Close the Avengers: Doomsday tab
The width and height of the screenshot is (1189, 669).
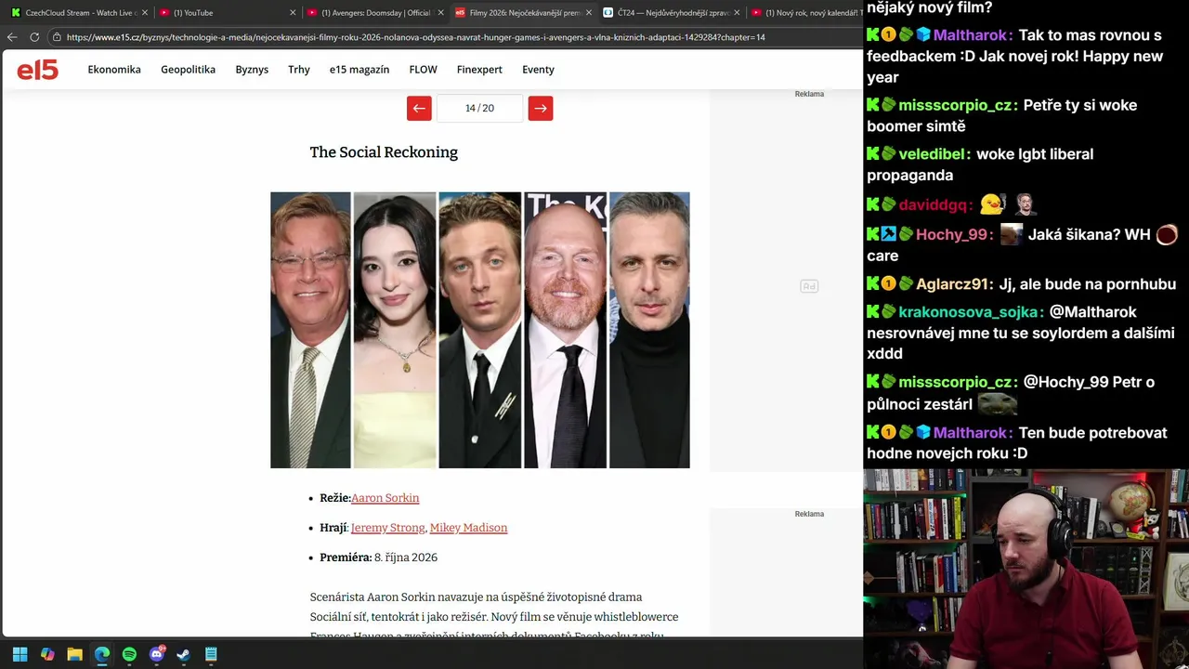[440, 13]
